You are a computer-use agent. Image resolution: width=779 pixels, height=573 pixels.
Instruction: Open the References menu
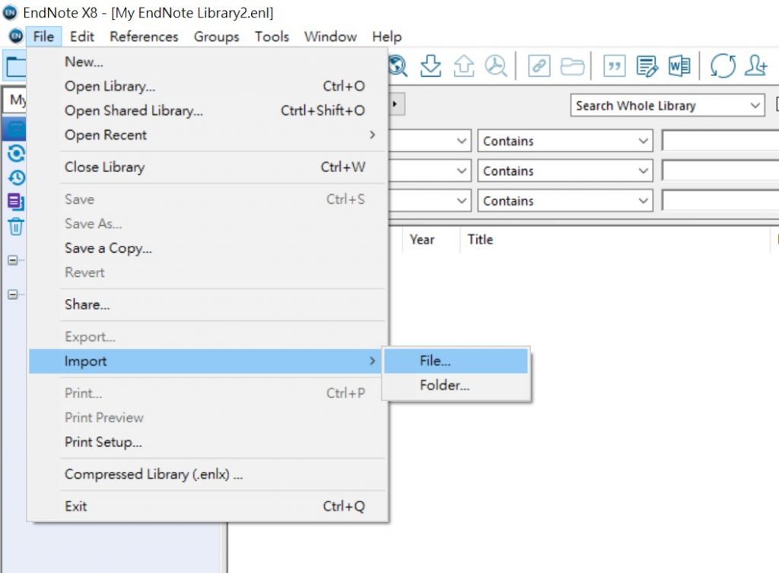144,37
